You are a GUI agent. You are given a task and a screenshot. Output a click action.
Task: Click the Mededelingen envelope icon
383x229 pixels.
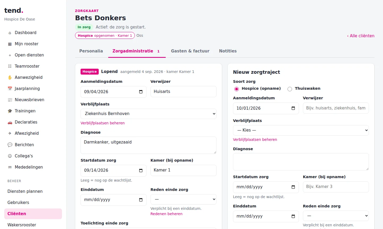click(x=10, y=167)
